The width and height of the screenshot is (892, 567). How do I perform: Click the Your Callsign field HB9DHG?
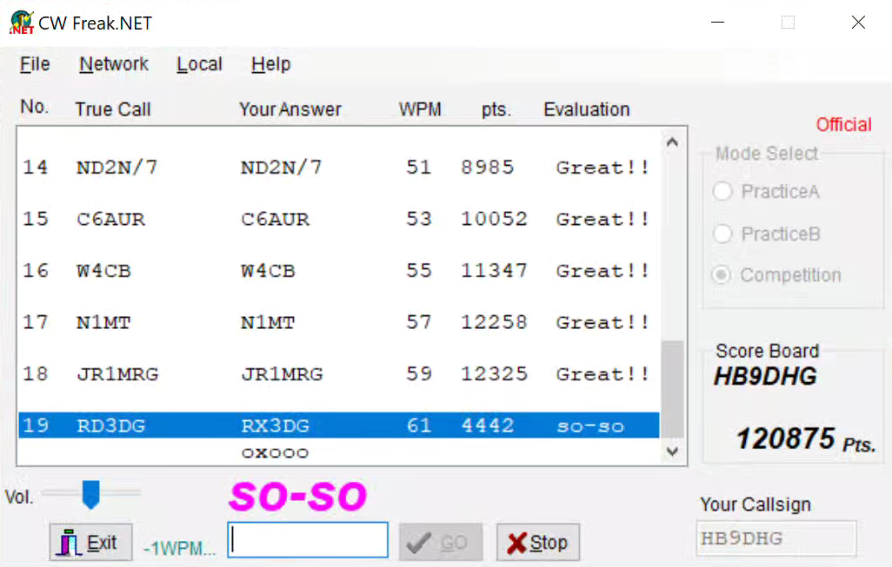[x=776, y=539]
